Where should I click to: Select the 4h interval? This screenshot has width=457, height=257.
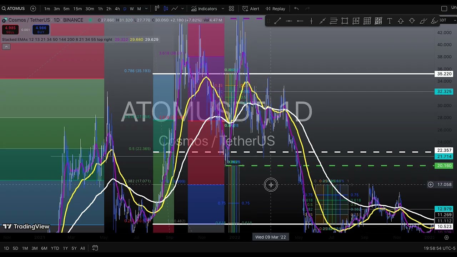pyautogui.click(x=117, y=9)
